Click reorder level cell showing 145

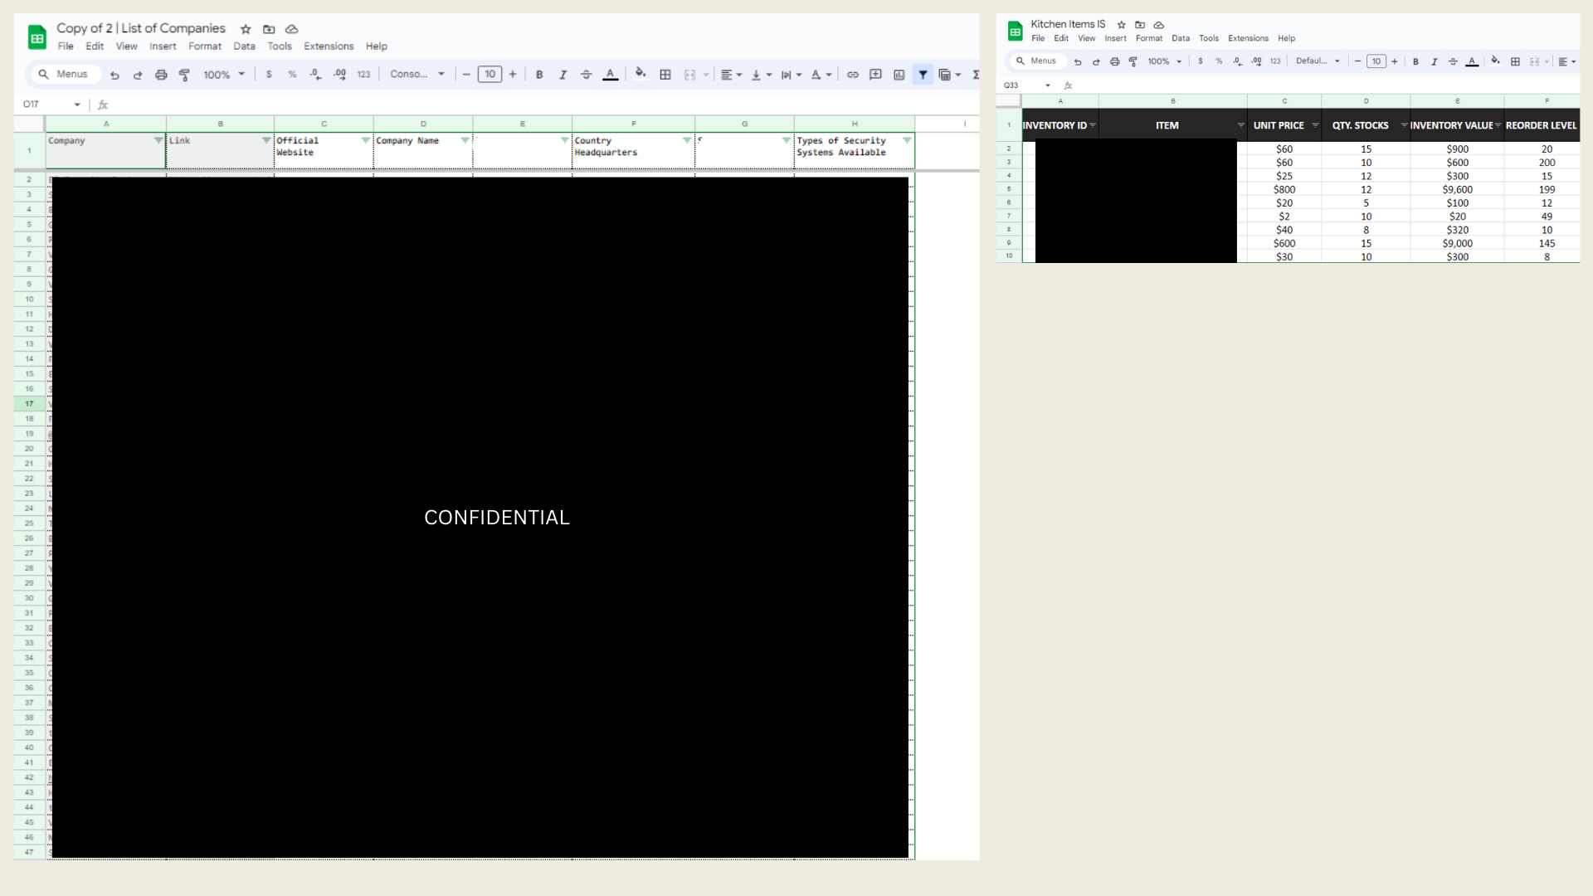click(x=1547, y=244)
